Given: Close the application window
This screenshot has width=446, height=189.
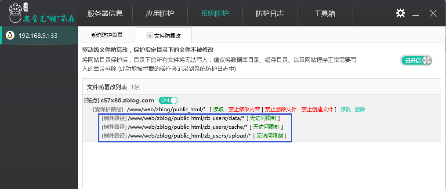Looking at the screenshot, I should (433, 13).
